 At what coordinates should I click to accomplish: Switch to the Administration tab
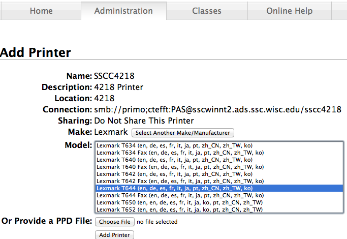pyautogui.click(x=123, y=11)
